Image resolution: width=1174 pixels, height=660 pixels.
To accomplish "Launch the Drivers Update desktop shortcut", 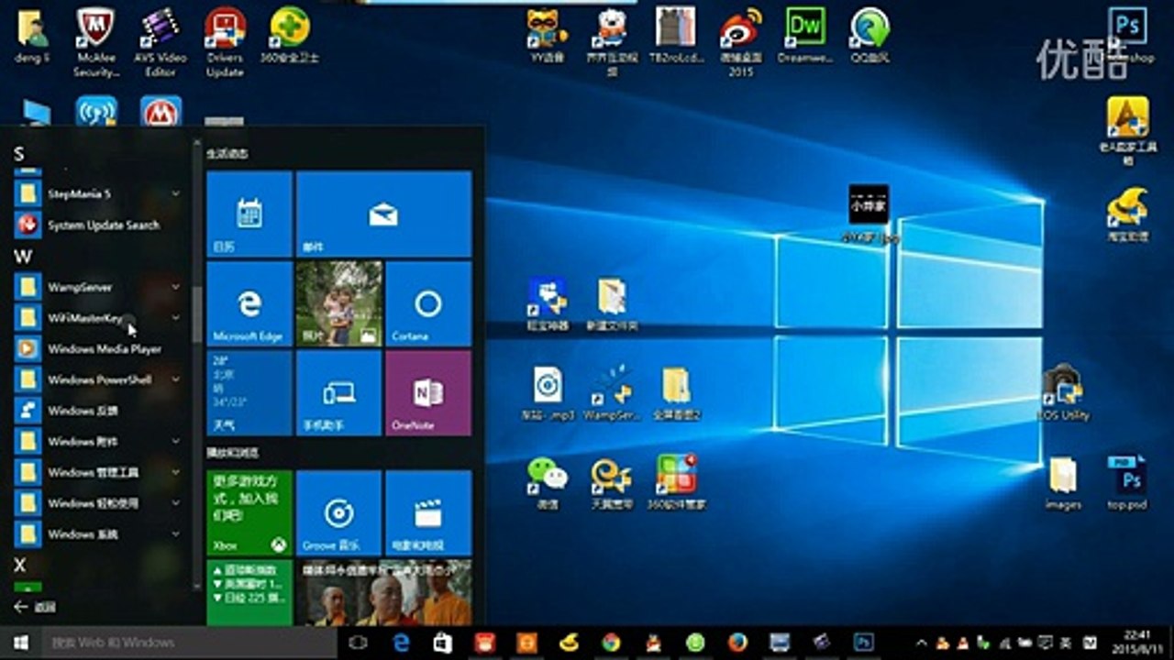I will tap(224, 41).
